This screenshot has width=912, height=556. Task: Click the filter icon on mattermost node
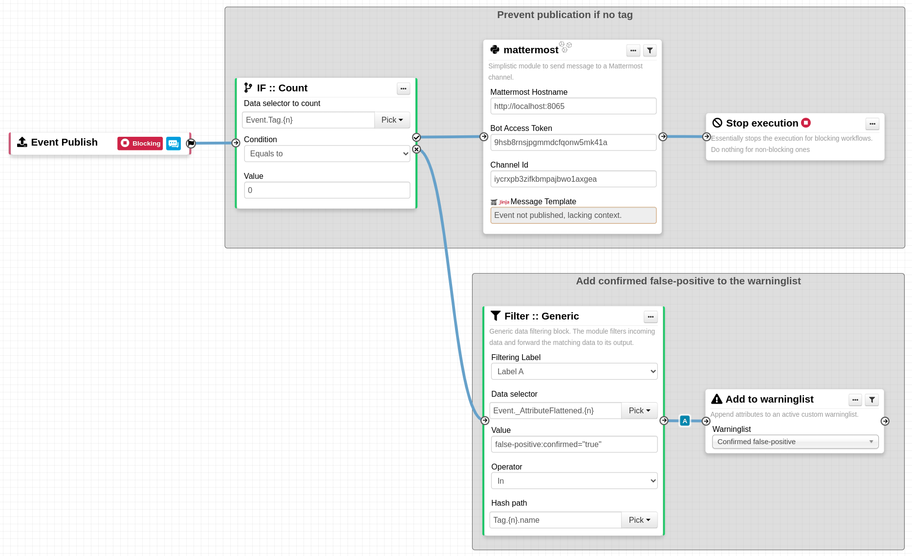650,50
